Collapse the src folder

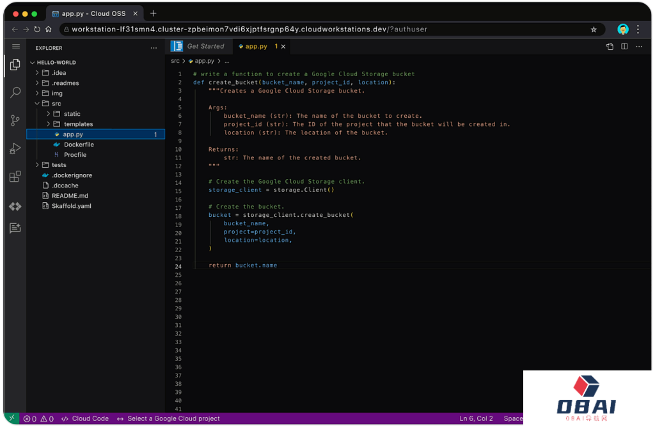click(56, 104)
